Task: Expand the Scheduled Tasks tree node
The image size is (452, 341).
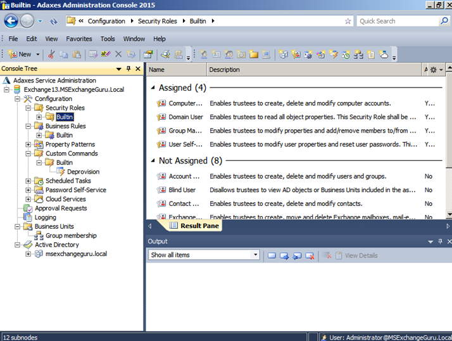Action: [x=28, y=181]
